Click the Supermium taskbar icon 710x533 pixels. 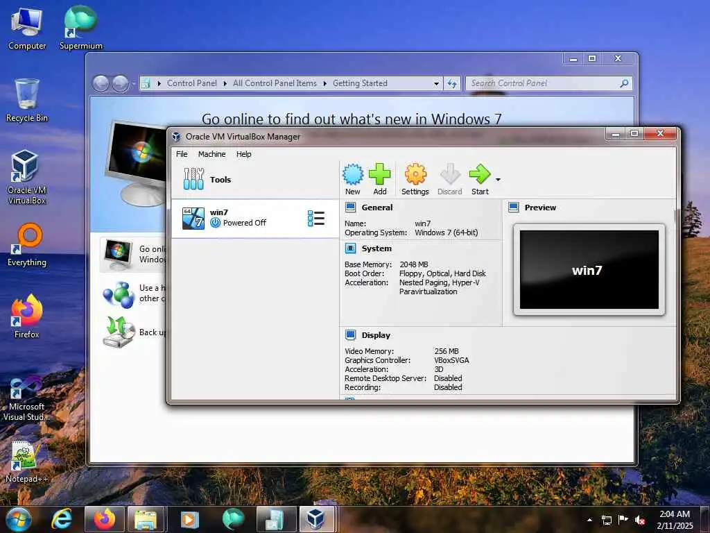tap(233, 519)
